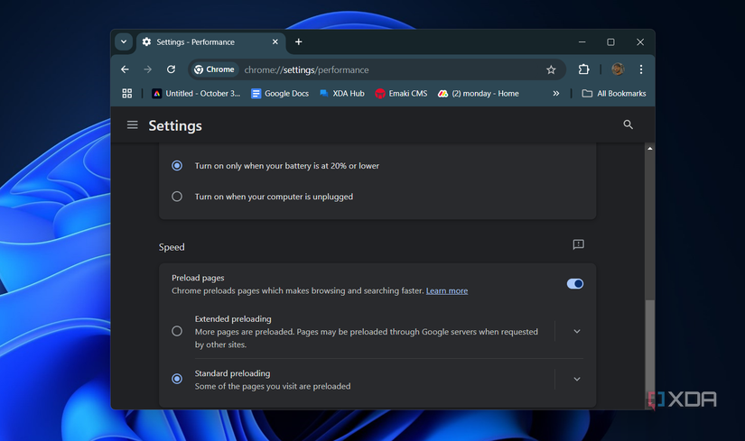The height and width of the screenshot is (441, 745).
Task: Click the Learn more link
Action: (447, 291)
